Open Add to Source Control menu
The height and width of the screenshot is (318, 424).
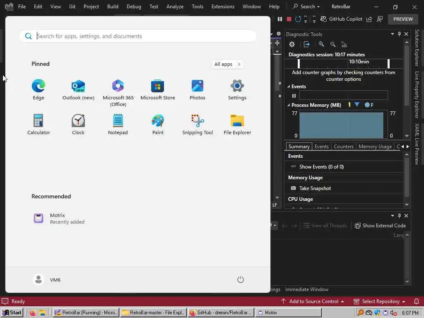(x=313, y=301)
